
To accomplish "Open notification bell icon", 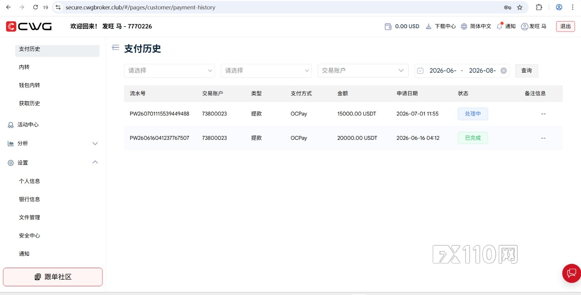I will point(500,26).
